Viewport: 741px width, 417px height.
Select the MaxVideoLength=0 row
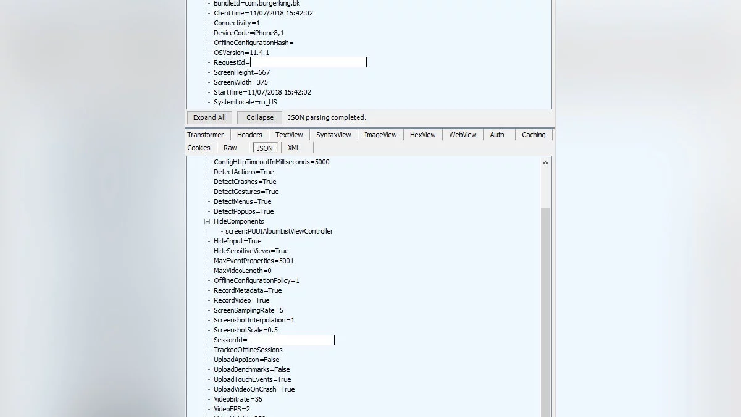click(x=242, y=271)
